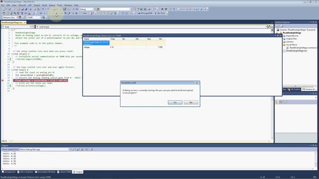This screenshot has width=319, height=179.
Task: Click serial monitor icon beside COM5 dropdown
Action: [44, 18]
